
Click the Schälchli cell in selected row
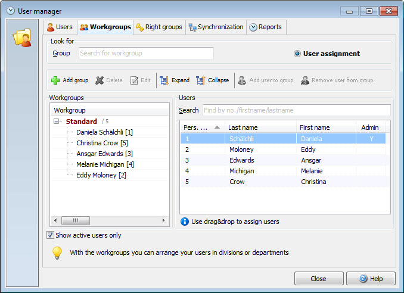[261, 139]
